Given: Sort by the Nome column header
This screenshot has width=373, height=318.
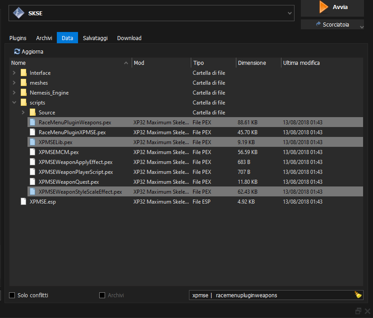Looking at the screenshot, I should [70, 63].
